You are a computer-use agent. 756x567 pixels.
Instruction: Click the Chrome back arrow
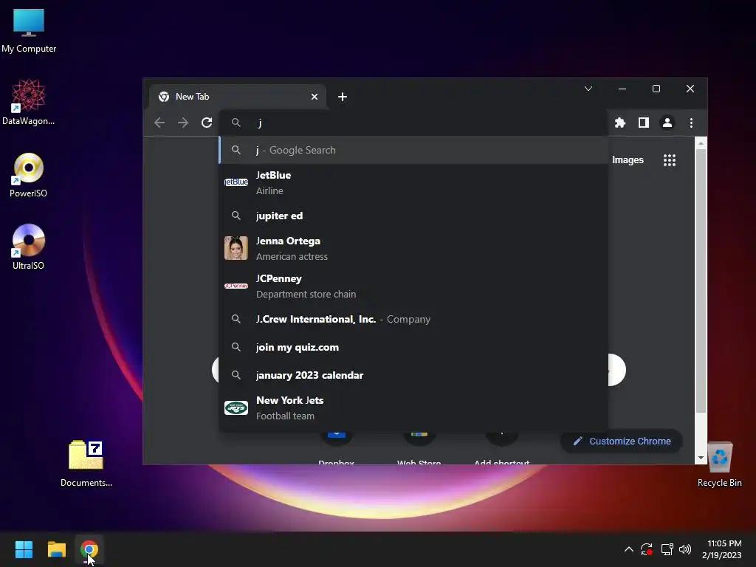(x=159, y=123)
